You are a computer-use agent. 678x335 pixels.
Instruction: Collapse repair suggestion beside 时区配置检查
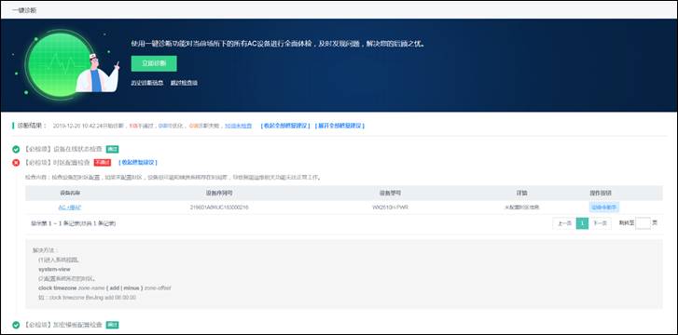tap(138, 162)
